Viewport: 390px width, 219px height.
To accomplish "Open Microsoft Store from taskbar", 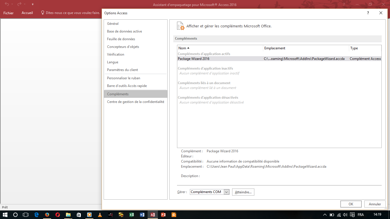I will (79, 215).
